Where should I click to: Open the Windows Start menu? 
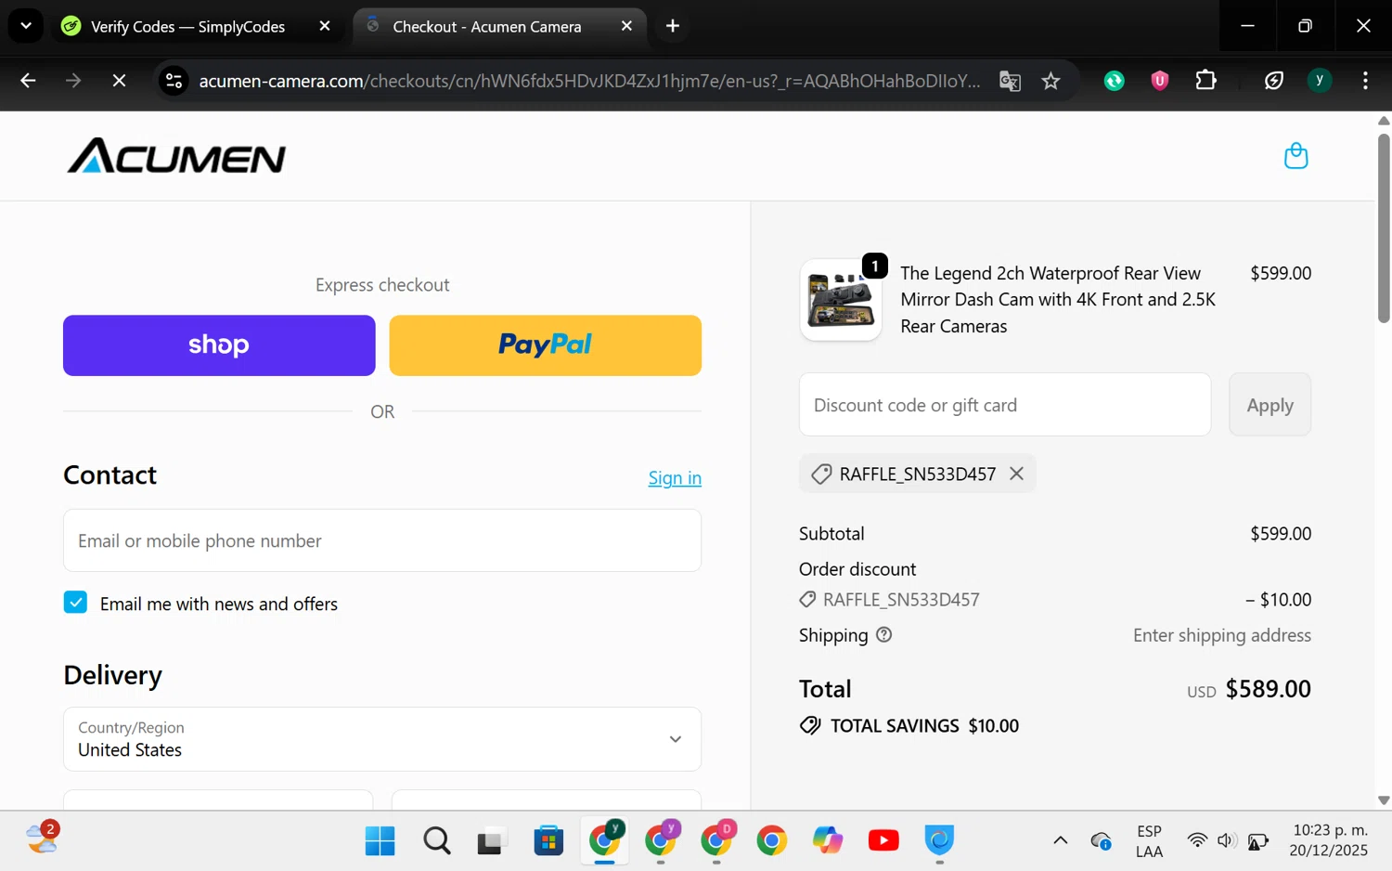[x=380, y=840]
